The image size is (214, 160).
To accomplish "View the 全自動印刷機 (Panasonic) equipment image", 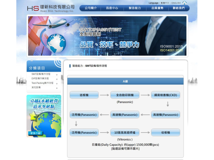I will [125, 95].
